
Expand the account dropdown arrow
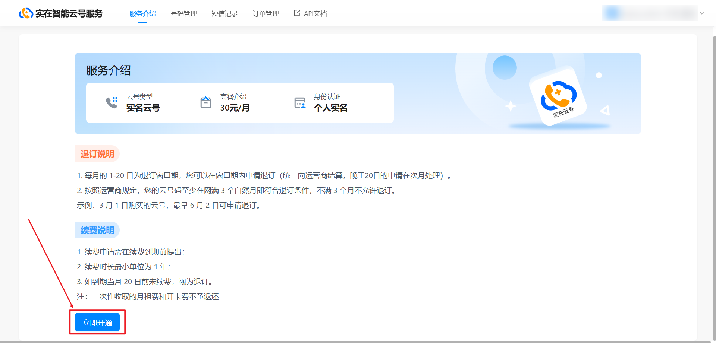click(701, 13)
